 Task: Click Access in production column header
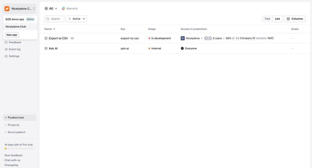point(193,29)
